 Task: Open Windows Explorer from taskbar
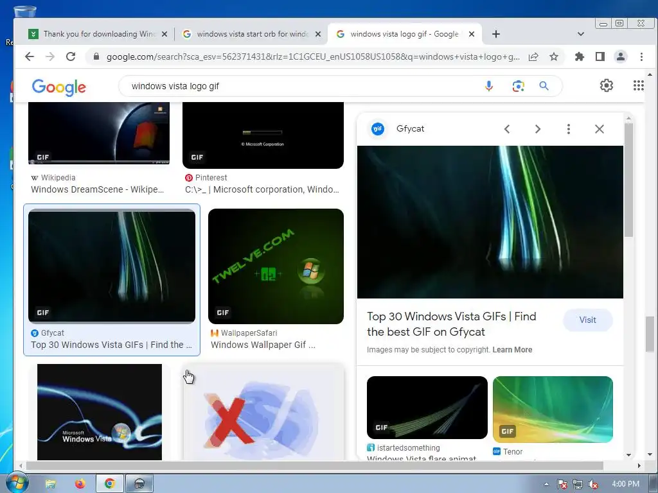pos(50,484)
